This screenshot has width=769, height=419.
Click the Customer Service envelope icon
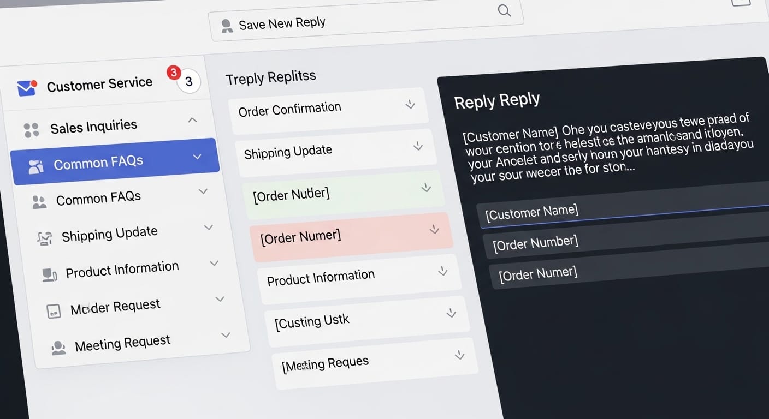point(26,87)
